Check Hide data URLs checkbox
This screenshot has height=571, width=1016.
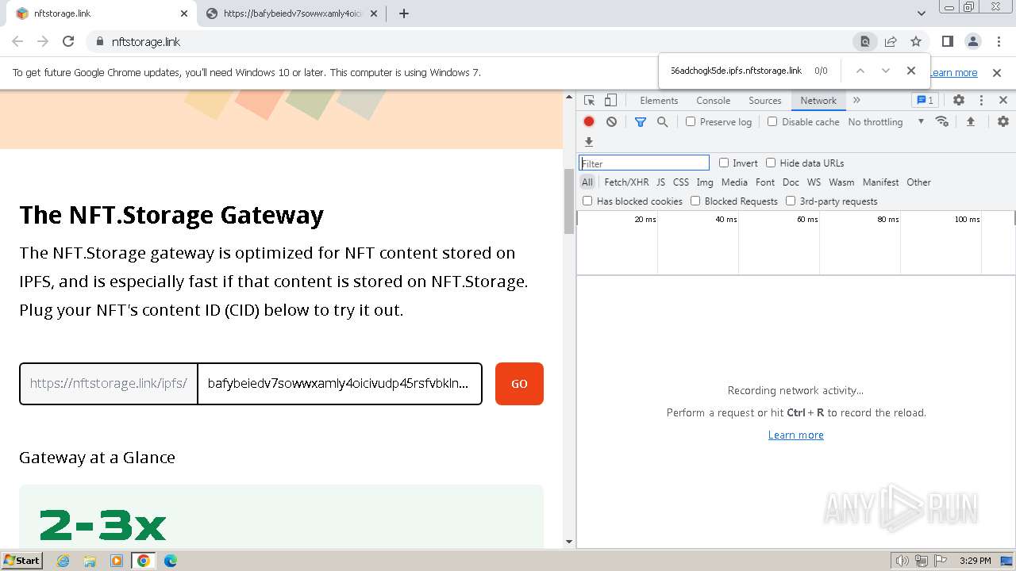(771, 163)
